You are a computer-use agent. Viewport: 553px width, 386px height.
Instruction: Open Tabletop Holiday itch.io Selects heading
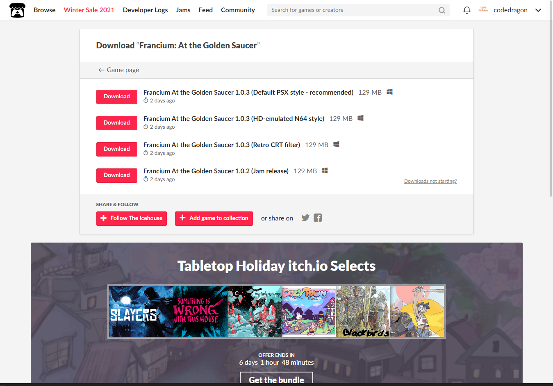click(x=276, y=266)
